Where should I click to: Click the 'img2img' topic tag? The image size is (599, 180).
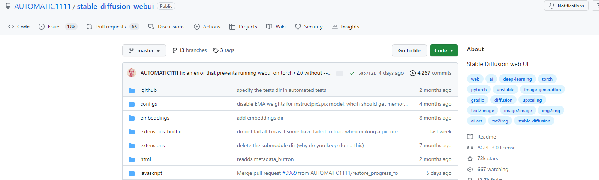[x=551, y=110]
